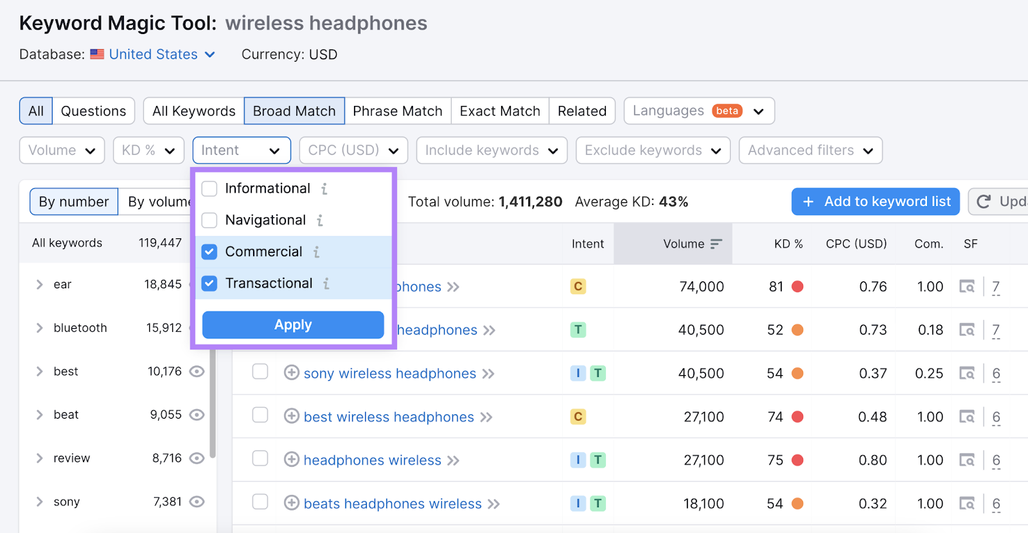
Task: Expand the review keyword group
Action: coord(39,458)
